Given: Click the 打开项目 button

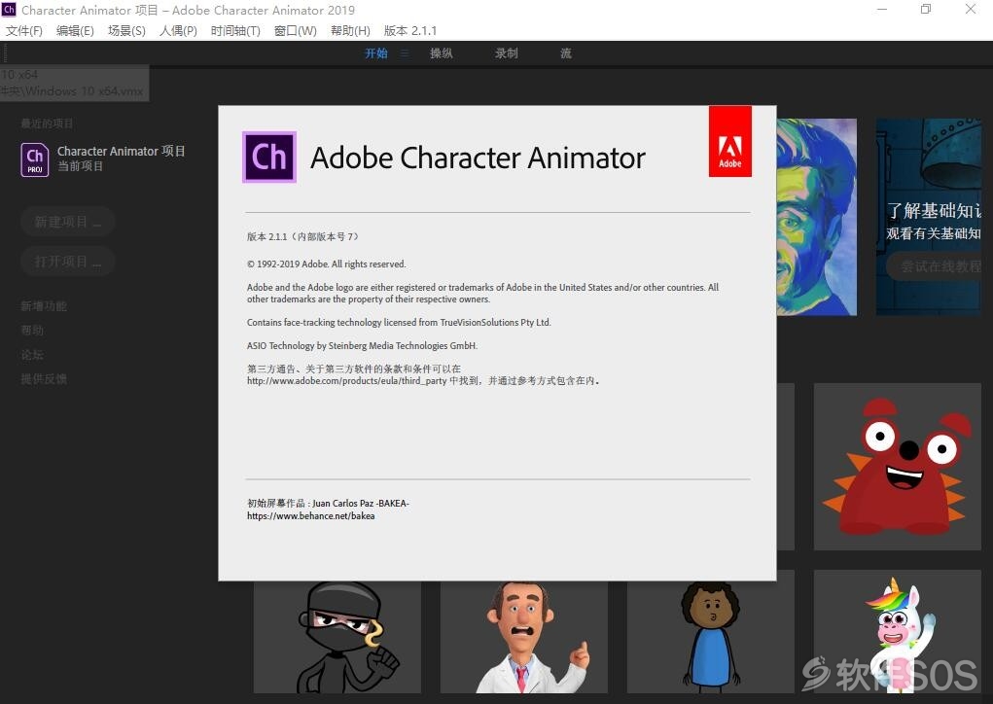Looking at the screenshot, I should [x=68, y=262].
